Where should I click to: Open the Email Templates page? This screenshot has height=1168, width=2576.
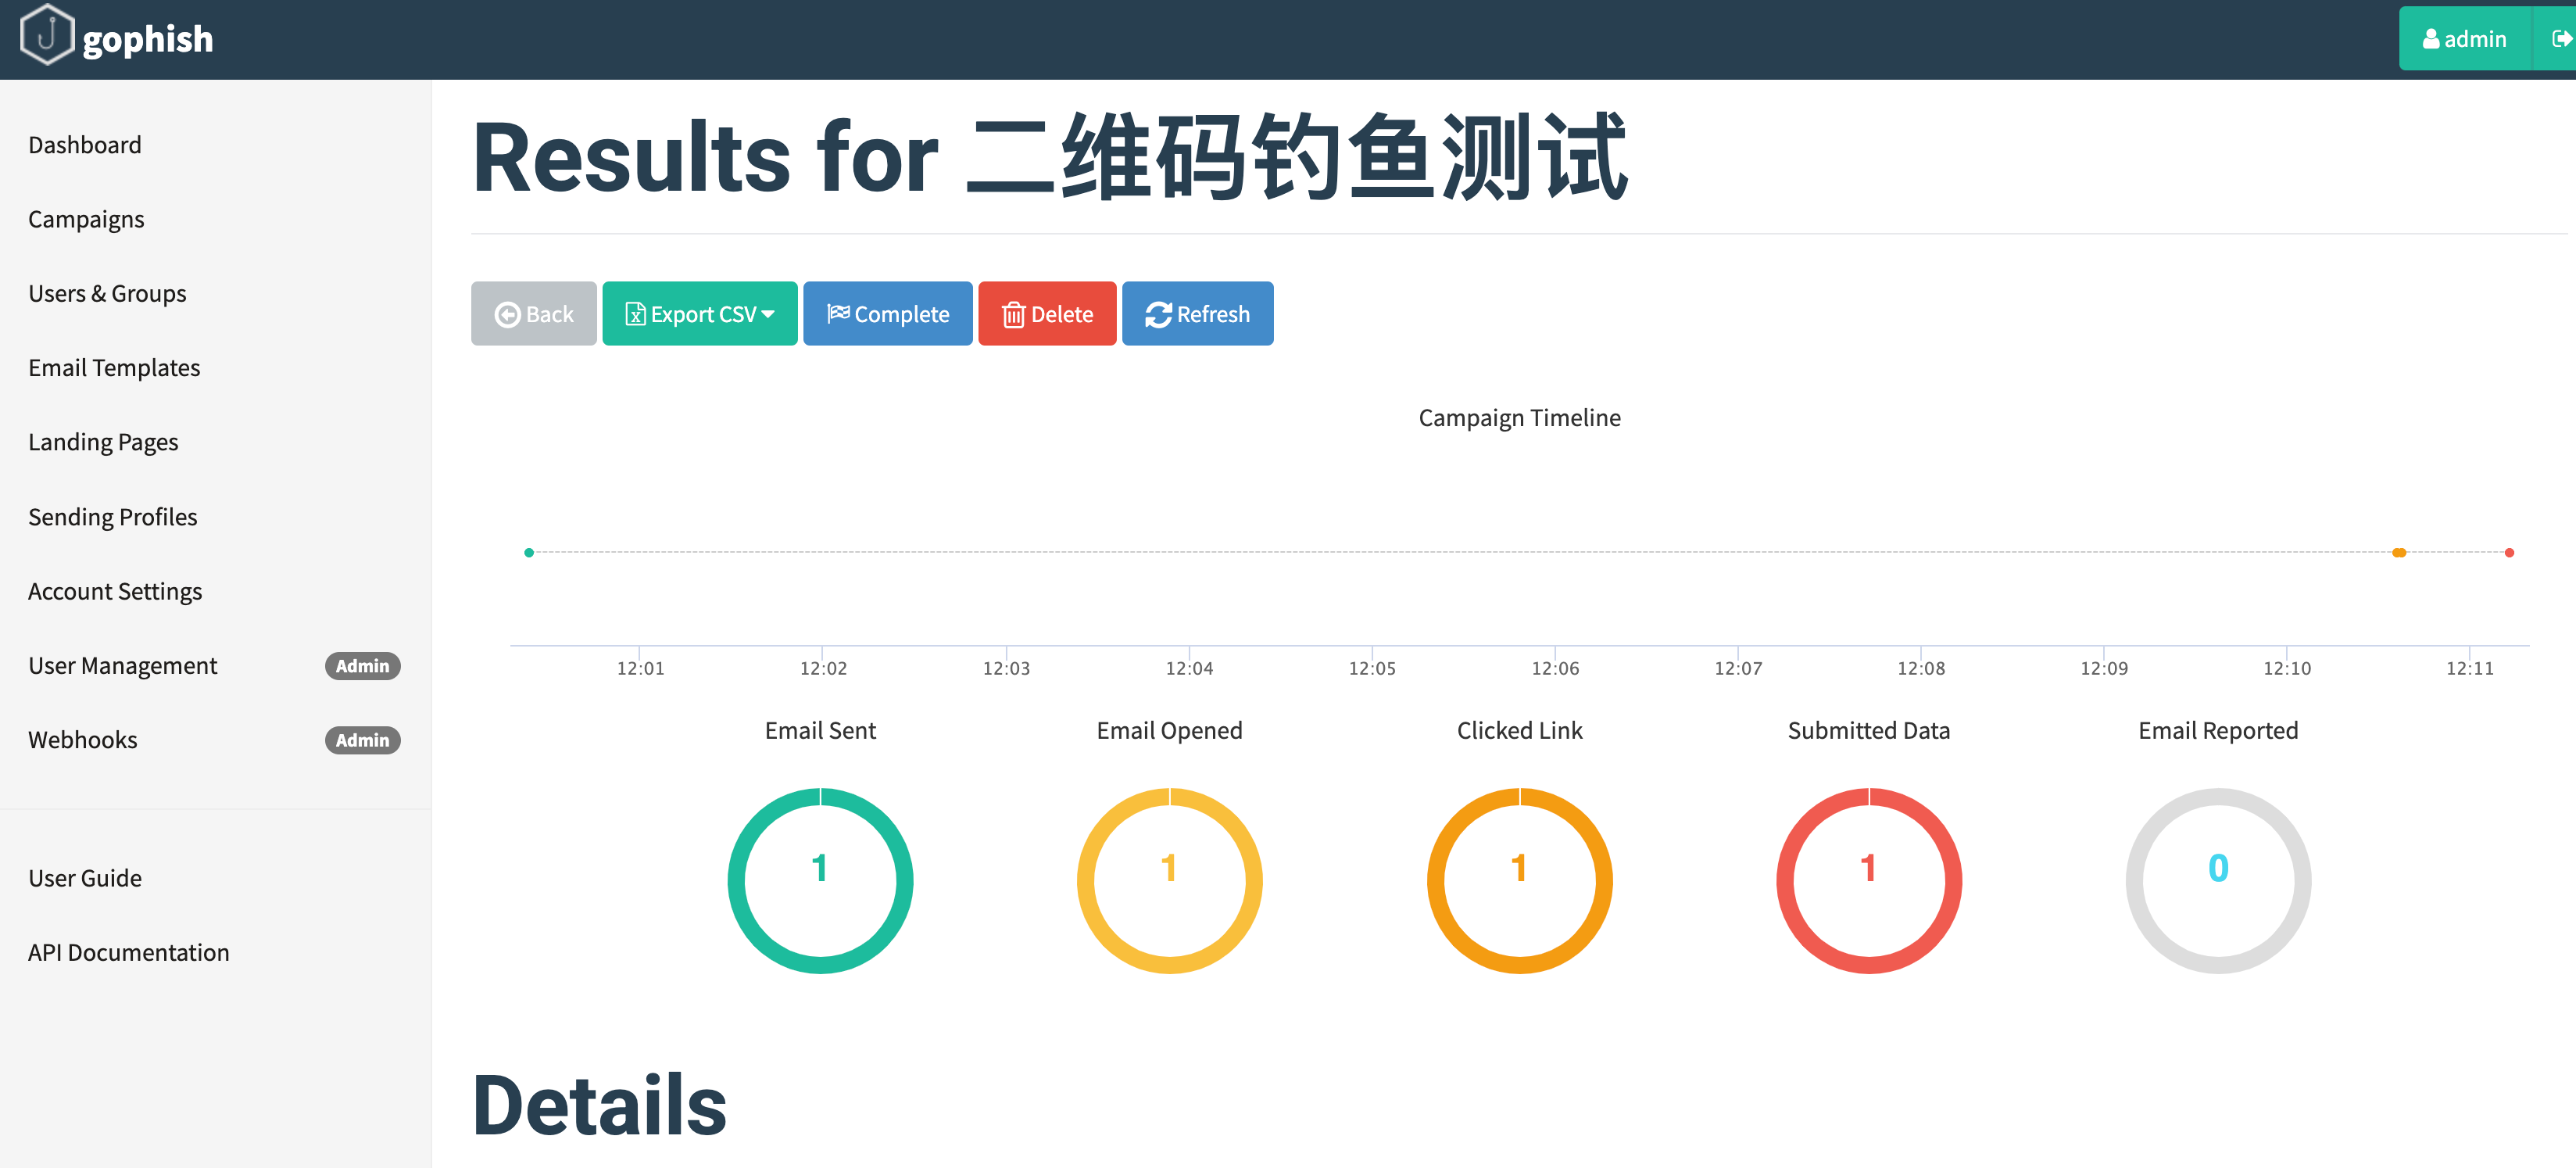pos(114,368)
